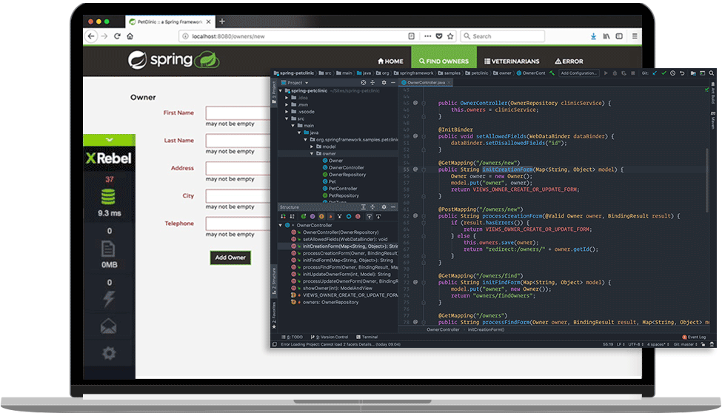Expand the model package
722x413 pixels.
click(312, 147)
